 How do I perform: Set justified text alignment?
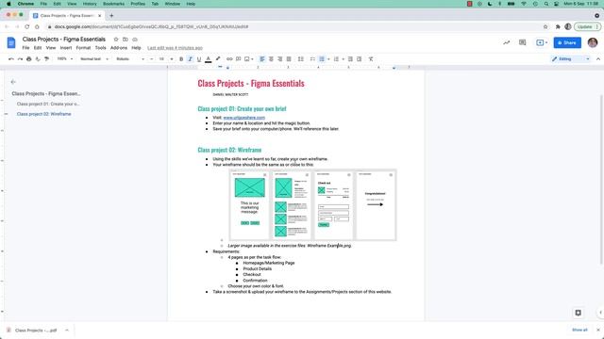[289, 59]
